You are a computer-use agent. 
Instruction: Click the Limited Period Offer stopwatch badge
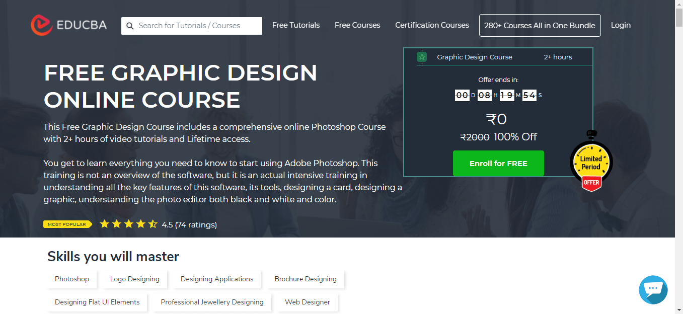tap(591, 161)
